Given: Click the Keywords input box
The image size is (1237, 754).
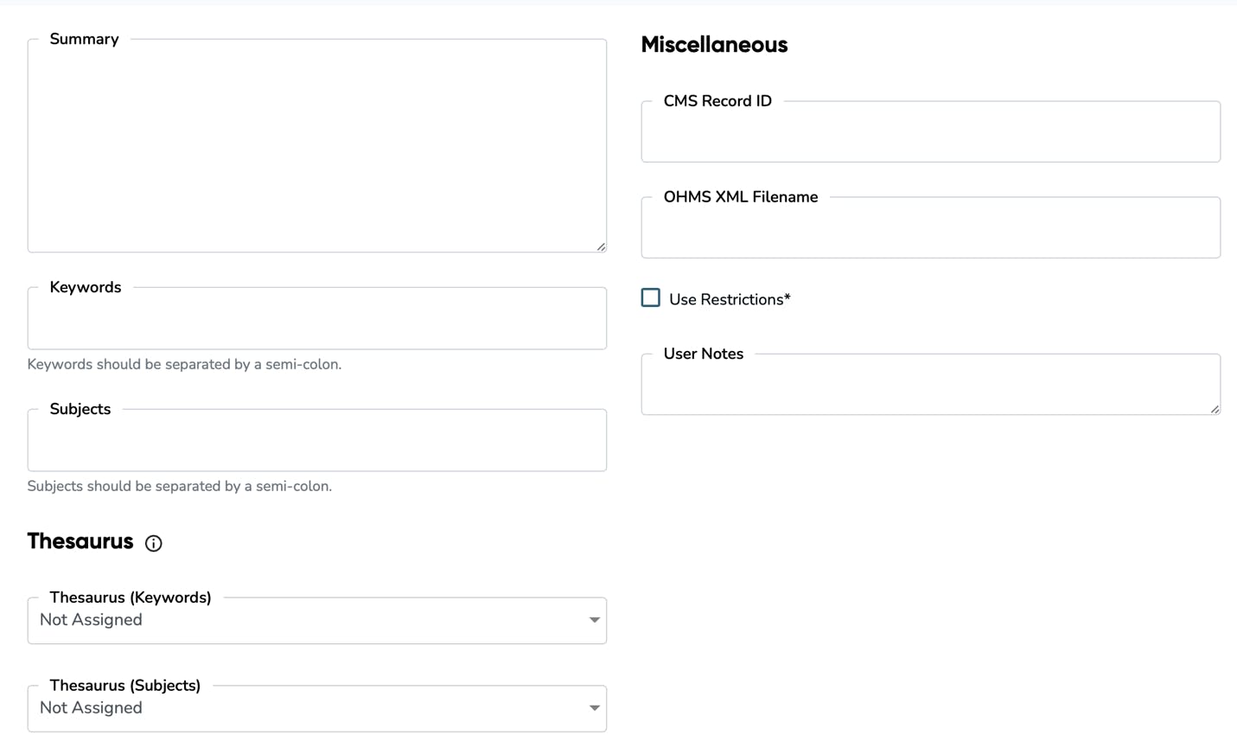Looking at the screenshot, I should [316, 318].
